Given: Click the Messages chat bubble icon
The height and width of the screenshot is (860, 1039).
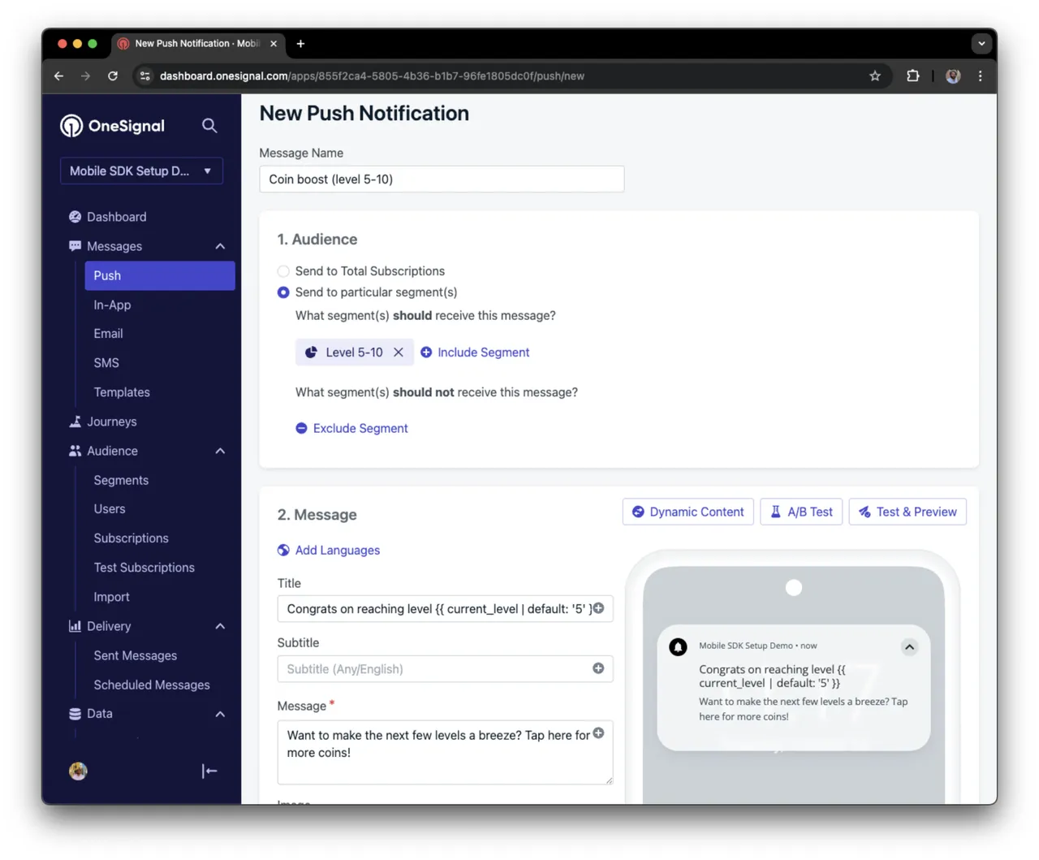Looking at the screenshot, I should (x=75, y=246).
